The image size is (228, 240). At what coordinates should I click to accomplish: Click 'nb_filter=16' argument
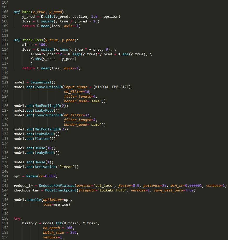(77, 92)
